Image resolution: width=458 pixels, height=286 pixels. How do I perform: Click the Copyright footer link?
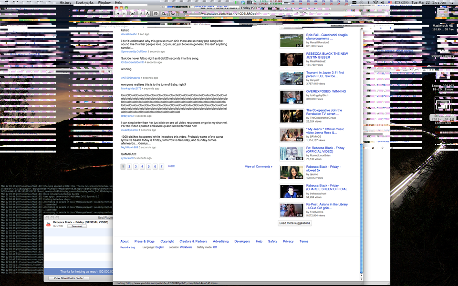point(167,241)
